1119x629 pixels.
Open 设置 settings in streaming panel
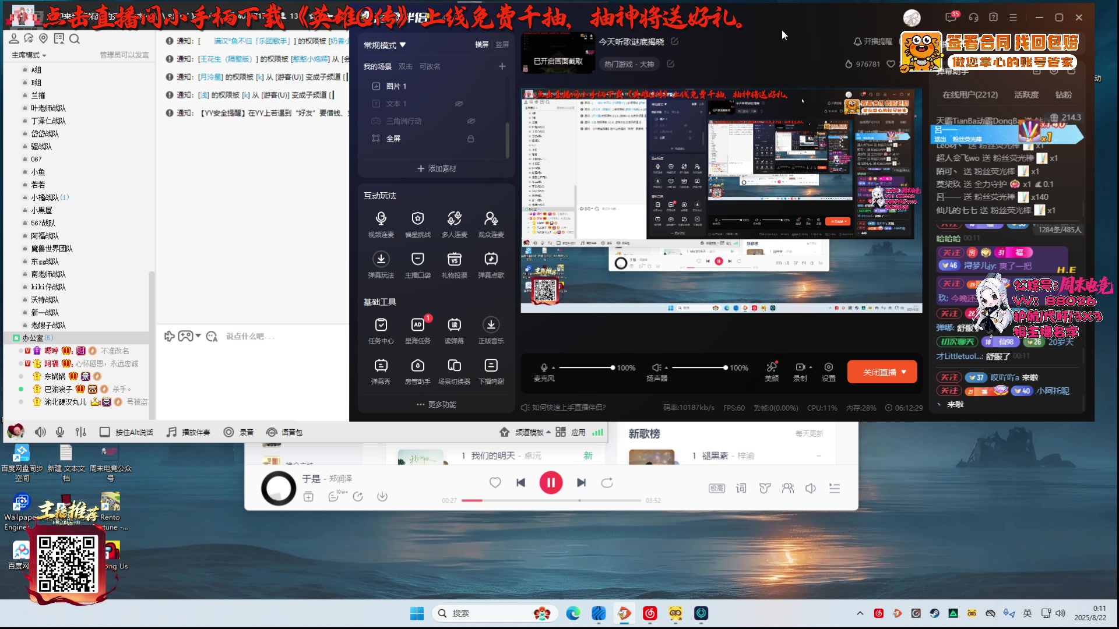[829, 372]
